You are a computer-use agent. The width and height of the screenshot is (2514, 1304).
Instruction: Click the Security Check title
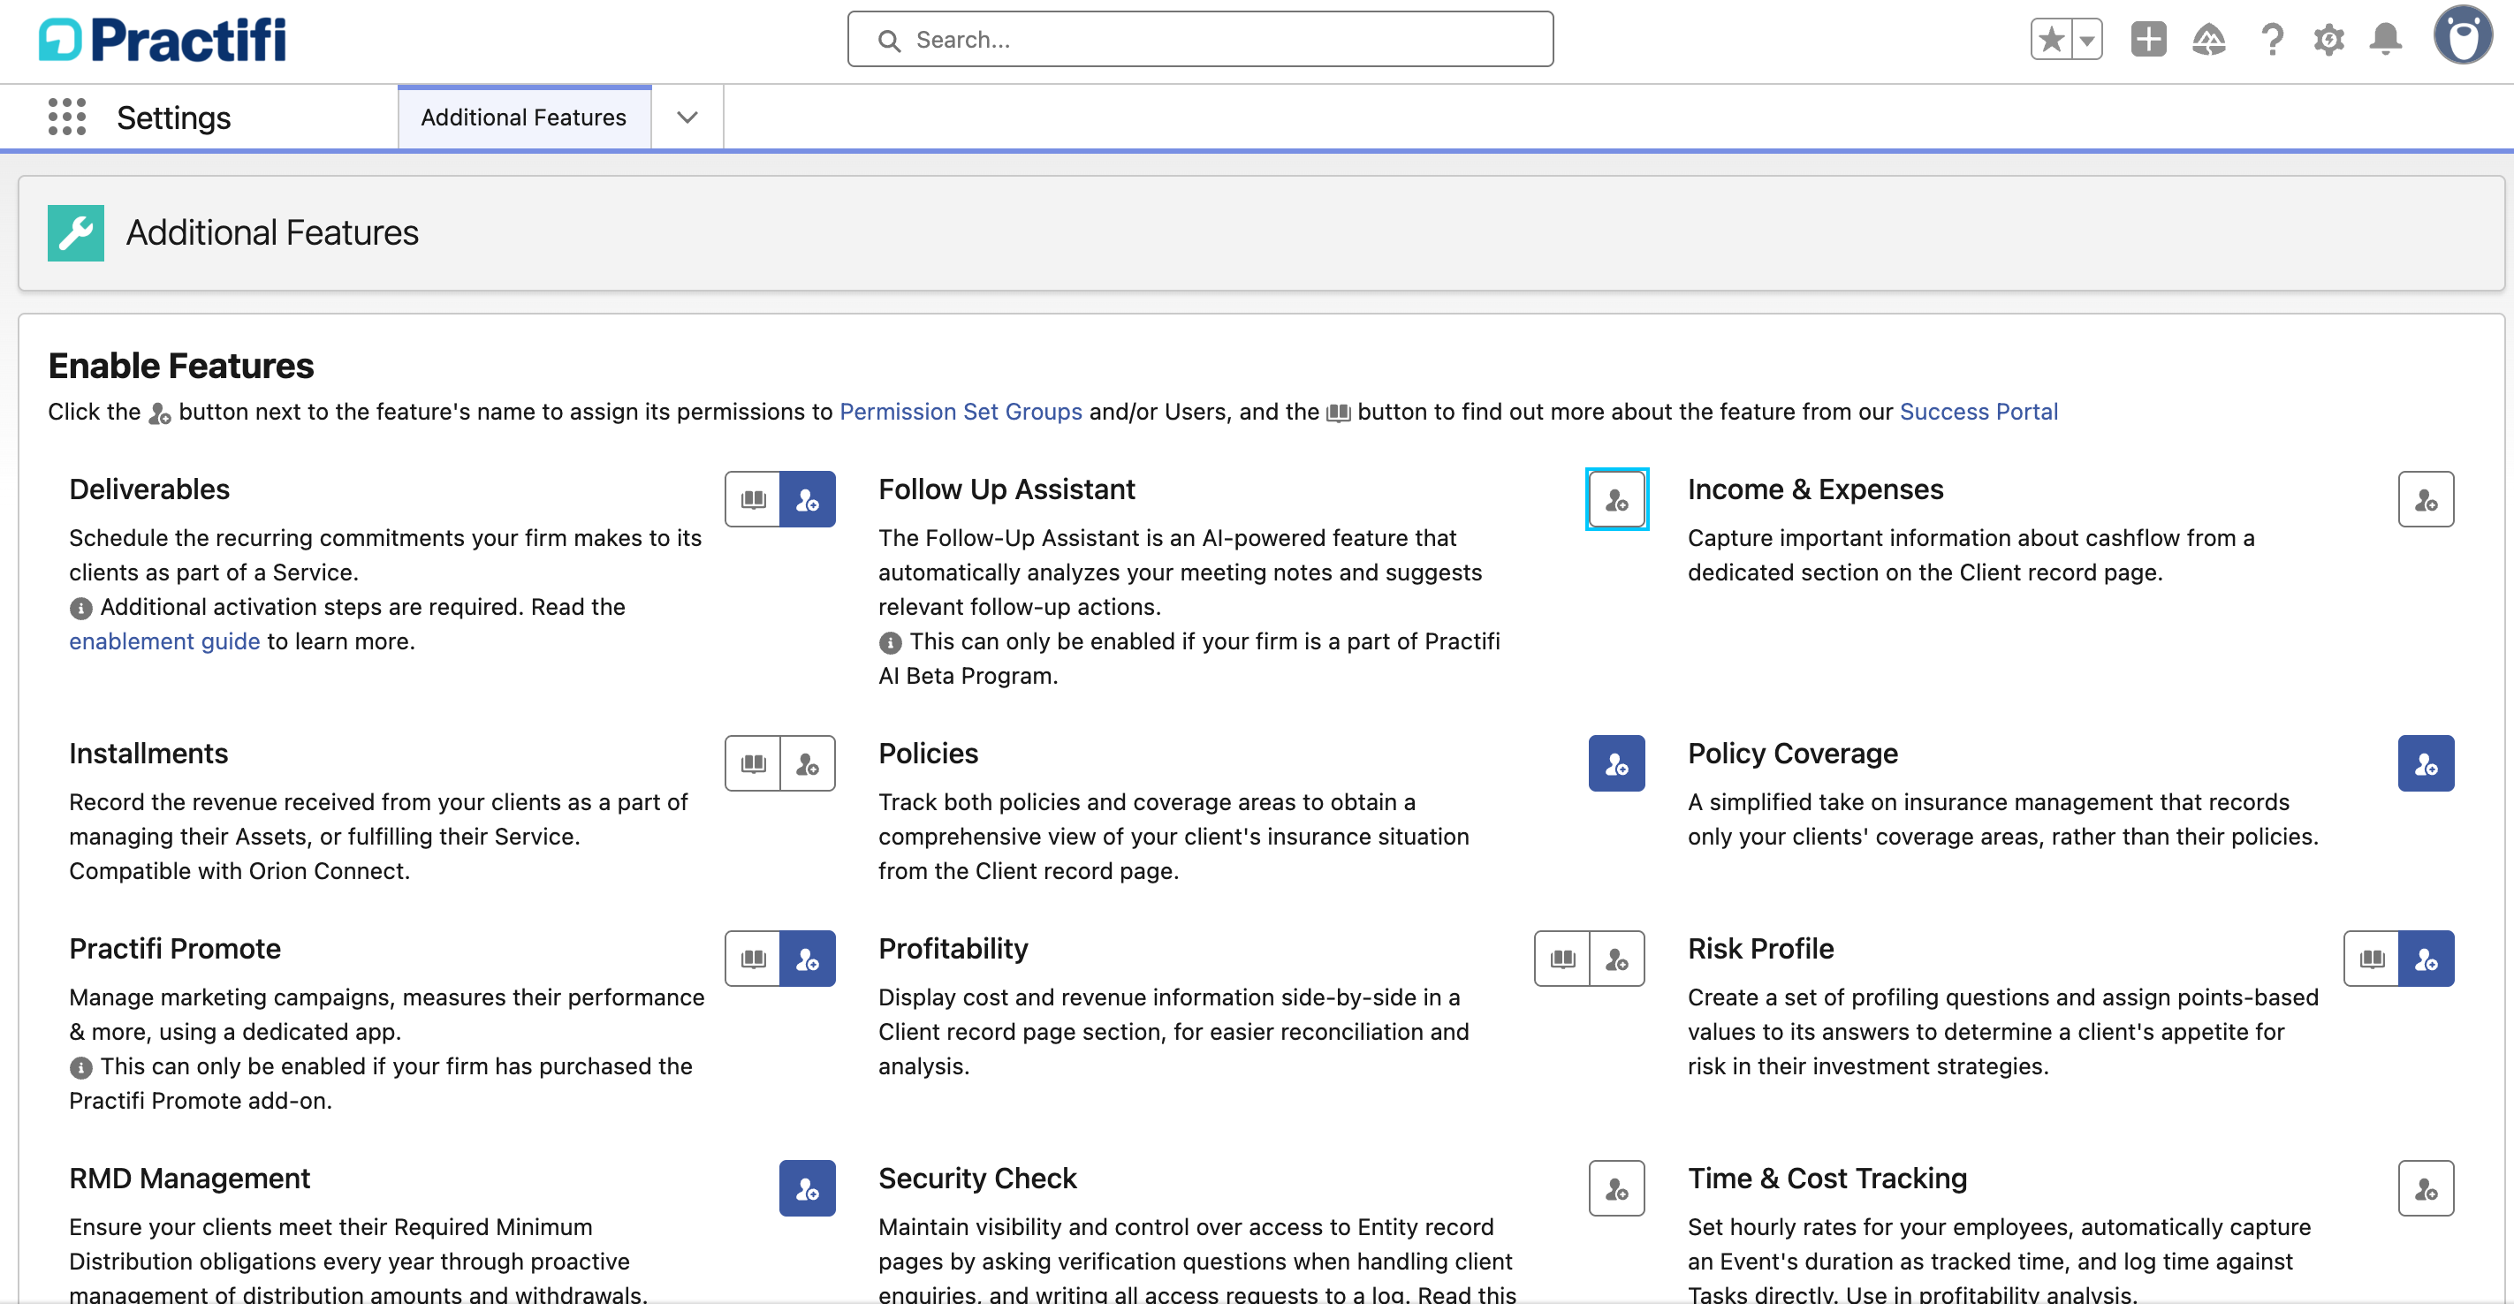coord(977,1178)
